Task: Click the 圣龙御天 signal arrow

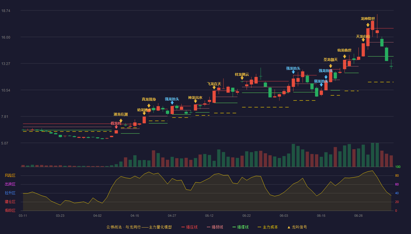Action: coord(331,66)
